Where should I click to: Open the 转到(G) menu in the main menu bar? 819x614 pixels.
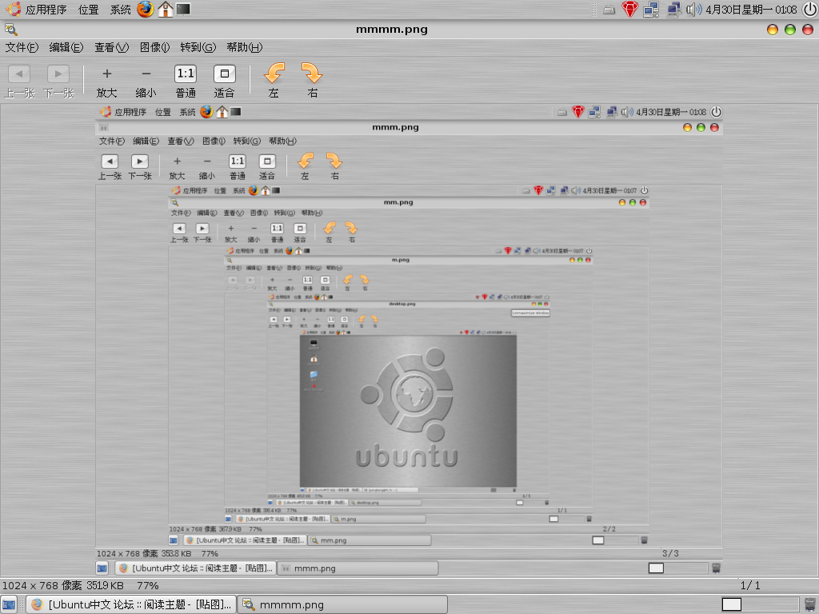[x=198, y=47]
